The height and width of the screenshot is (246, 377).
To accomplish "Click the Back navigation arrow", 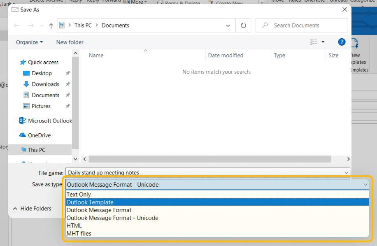I will click(16, 26).
